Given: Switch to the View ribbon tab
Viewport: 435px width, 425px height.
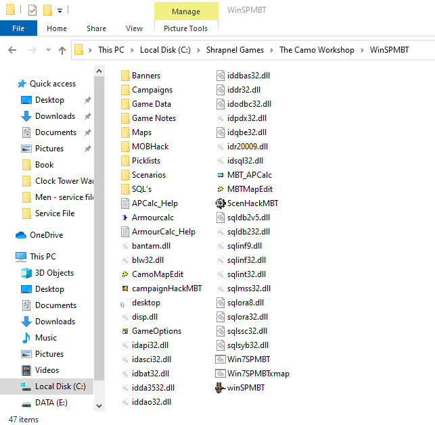Looking at the screenshot, I should coord(134,28).
